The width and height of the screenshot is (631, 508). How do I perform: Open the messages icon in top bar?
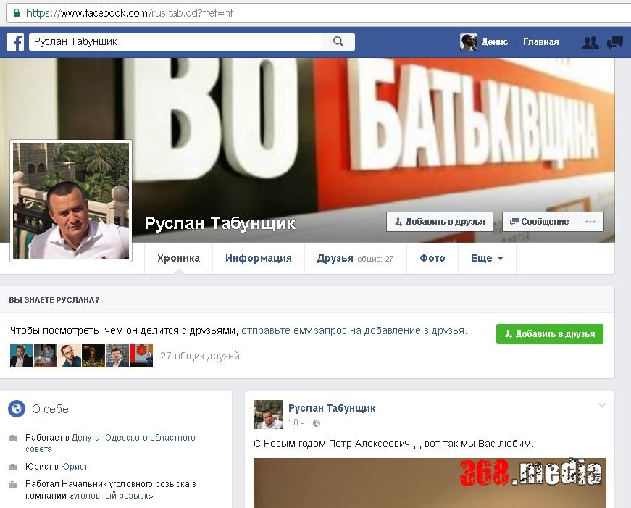(614, 42)
